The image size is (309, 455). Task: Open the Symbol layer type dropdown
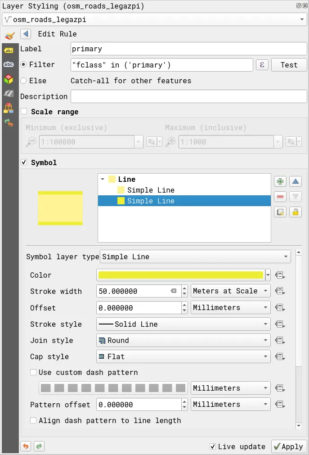pos(195,257)
